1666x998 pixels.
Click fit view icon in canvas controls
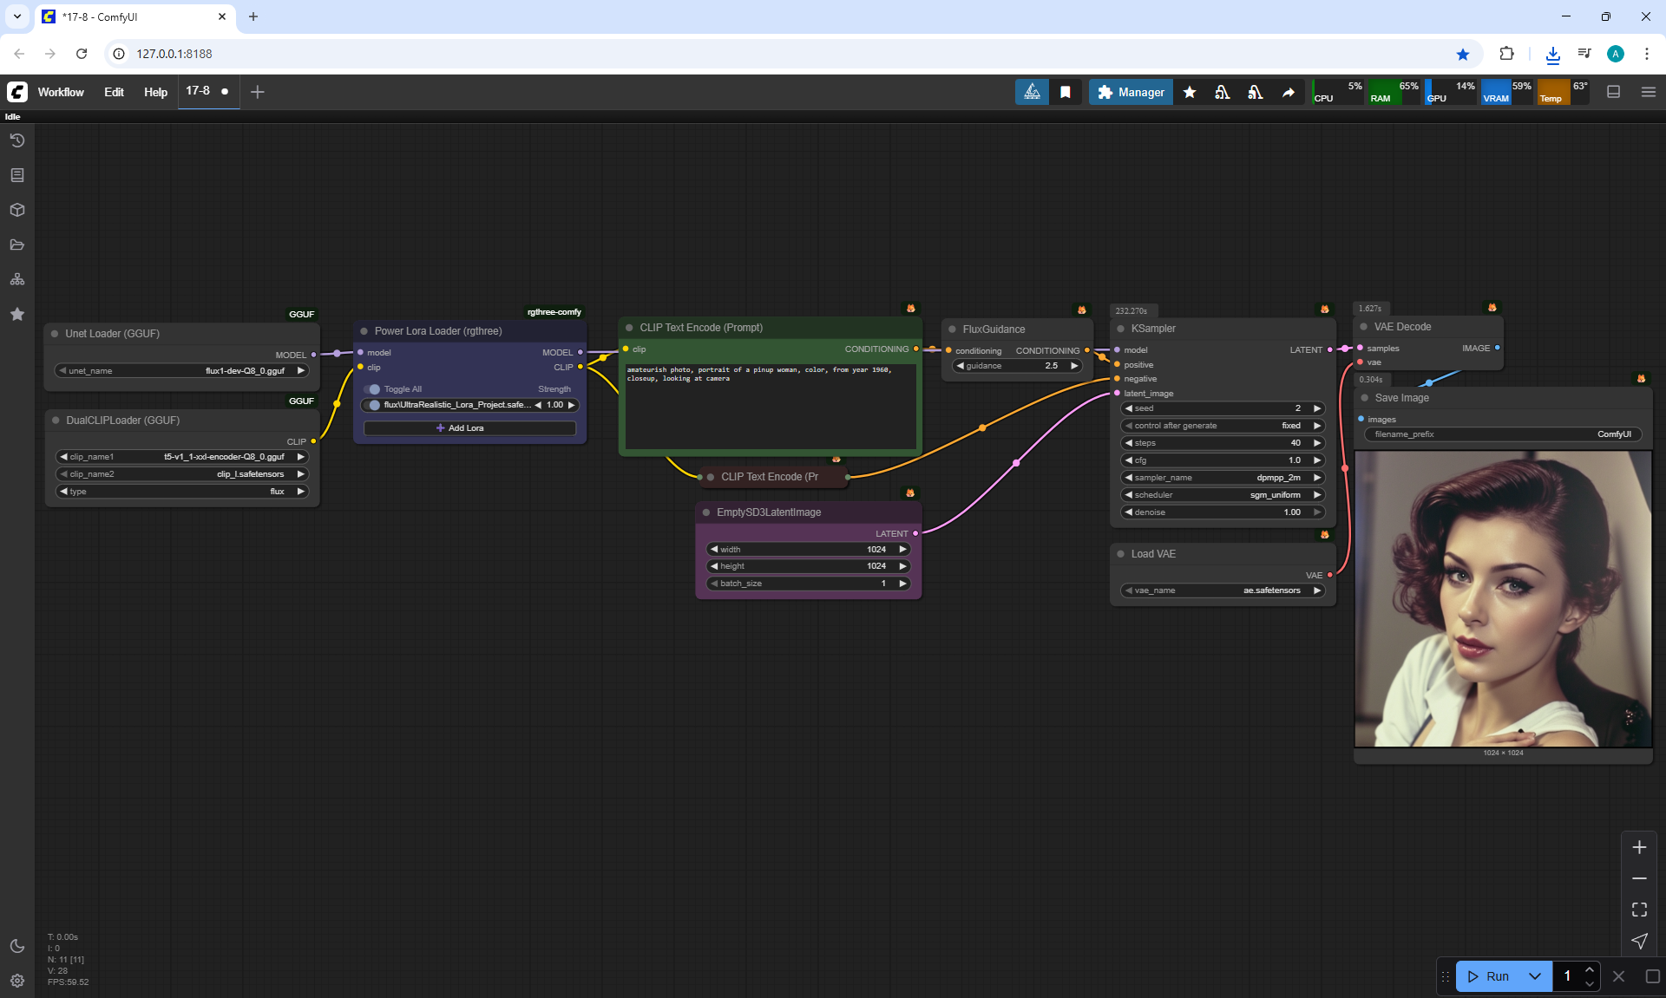click(1639, 910)
